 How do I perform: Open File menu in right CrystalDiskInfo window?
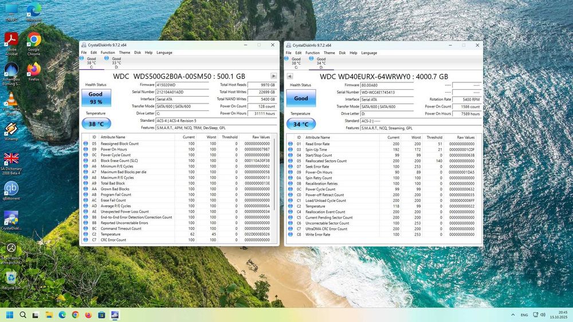pos(289,53)
